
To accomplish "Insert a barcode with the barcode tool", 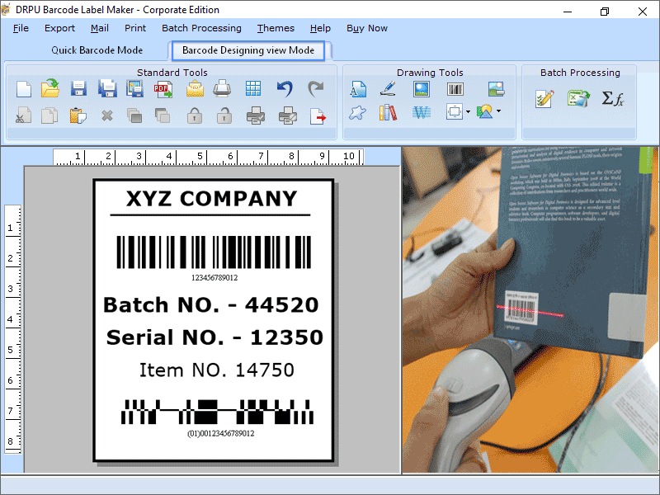I will (x=455, y=89).
